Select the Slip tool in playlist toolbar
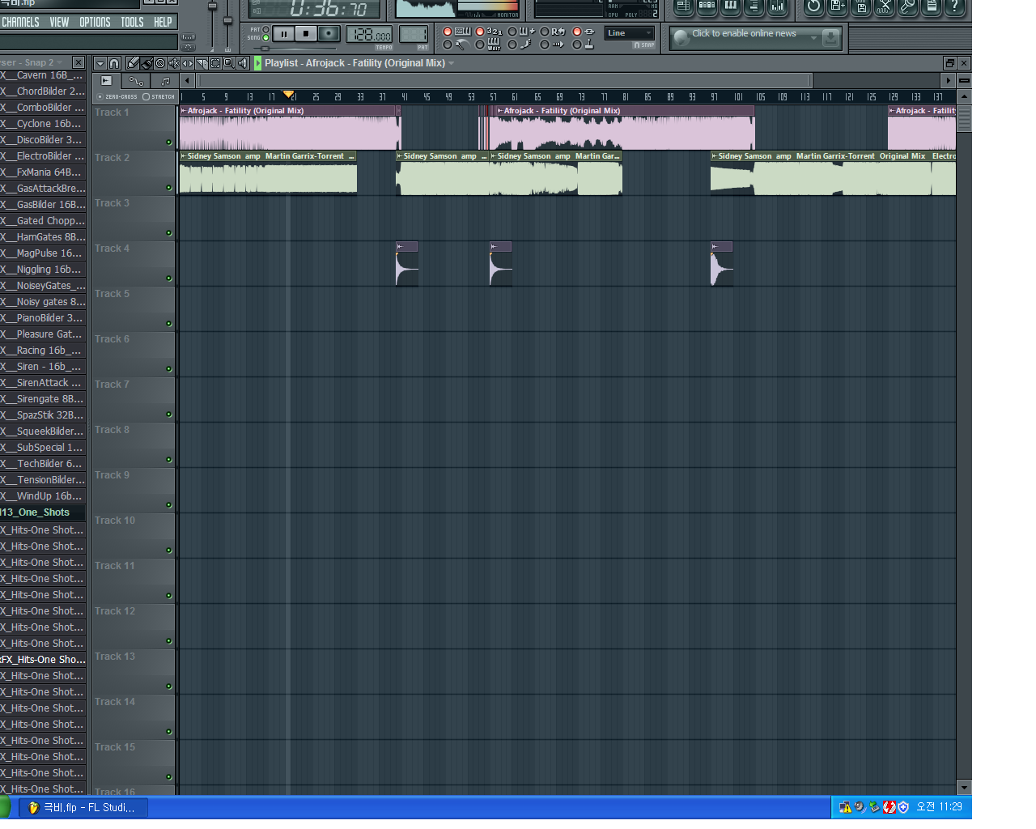 point(188,63)
